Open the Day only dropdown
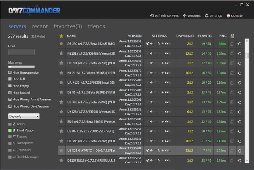 pos(24,116)
